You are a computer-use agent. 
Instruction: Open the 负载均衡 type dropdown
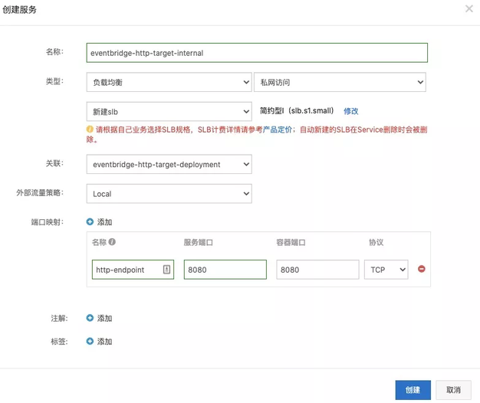(169, 82)
